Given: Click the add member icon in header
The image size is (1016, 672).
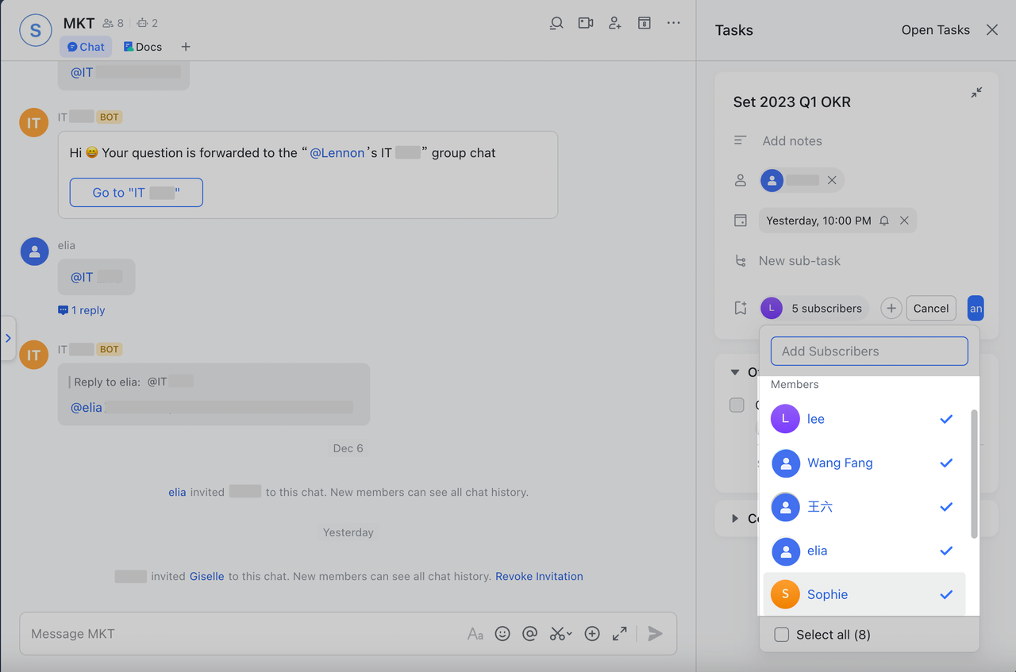Looking at the screenshot, I should [615, 23].
